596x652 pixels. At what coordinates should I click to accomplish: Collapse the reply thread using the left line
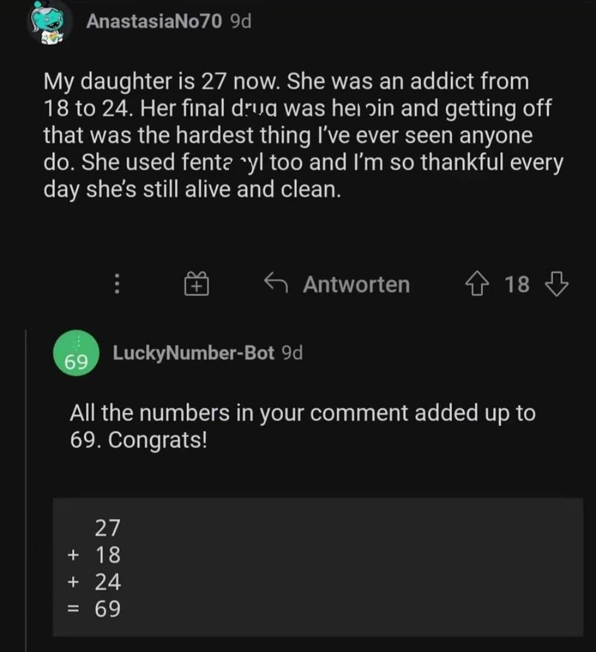pos(26,485)
